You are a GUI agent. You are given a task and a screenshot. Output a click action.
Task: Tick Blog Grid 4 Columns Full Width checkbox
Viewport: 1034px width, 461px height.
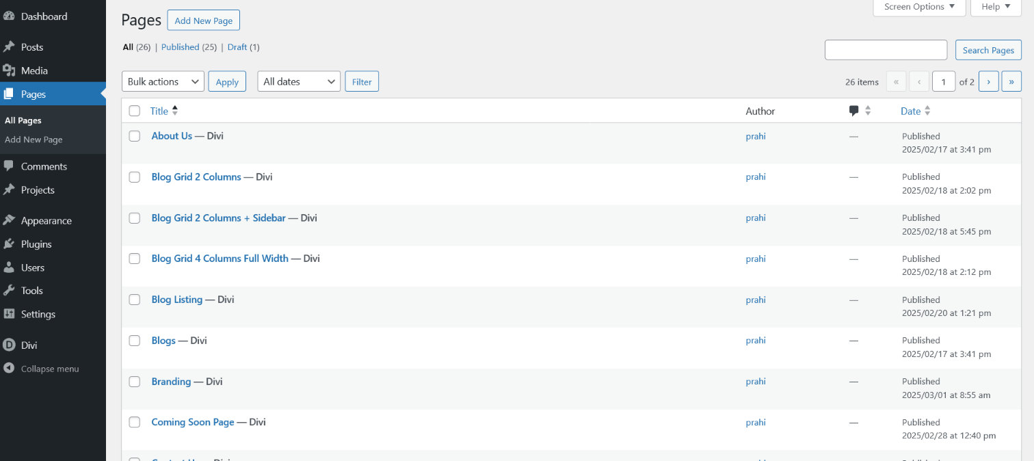coord(135,259)
